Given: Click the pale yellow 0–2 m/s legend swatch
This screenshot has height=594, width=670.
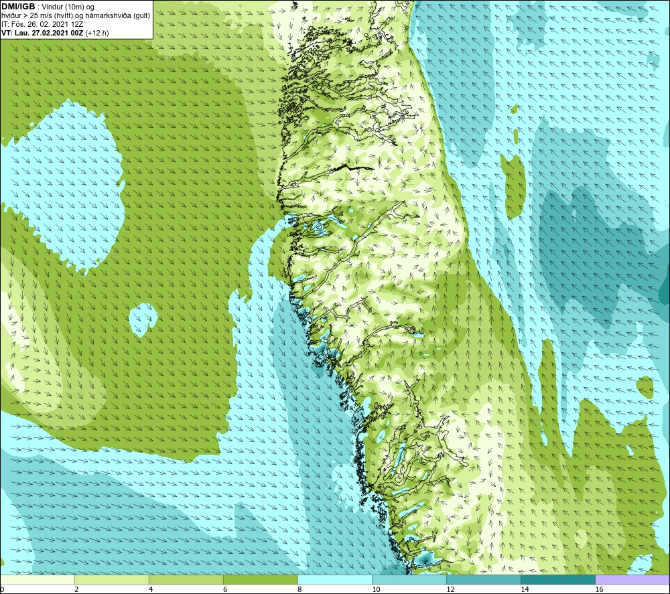Looking at the screenshot, I should pos(38,579).
